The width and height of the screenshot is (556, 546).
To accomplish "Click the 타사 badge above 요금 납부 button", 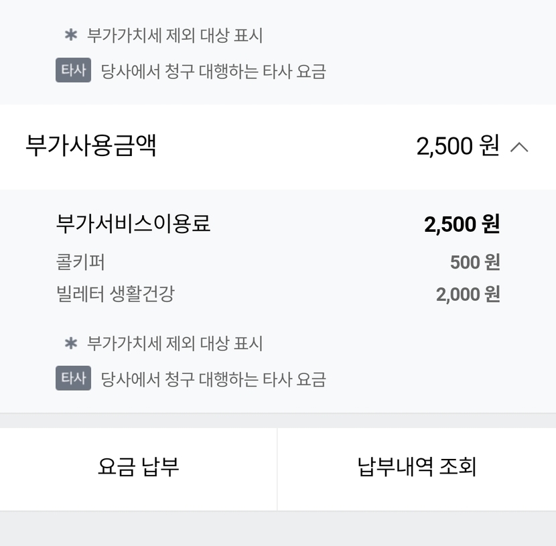I will (73, 379).
